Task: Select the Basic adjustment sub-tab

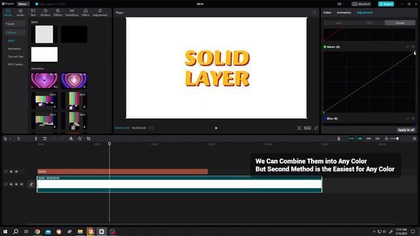Action: [339, 23]
